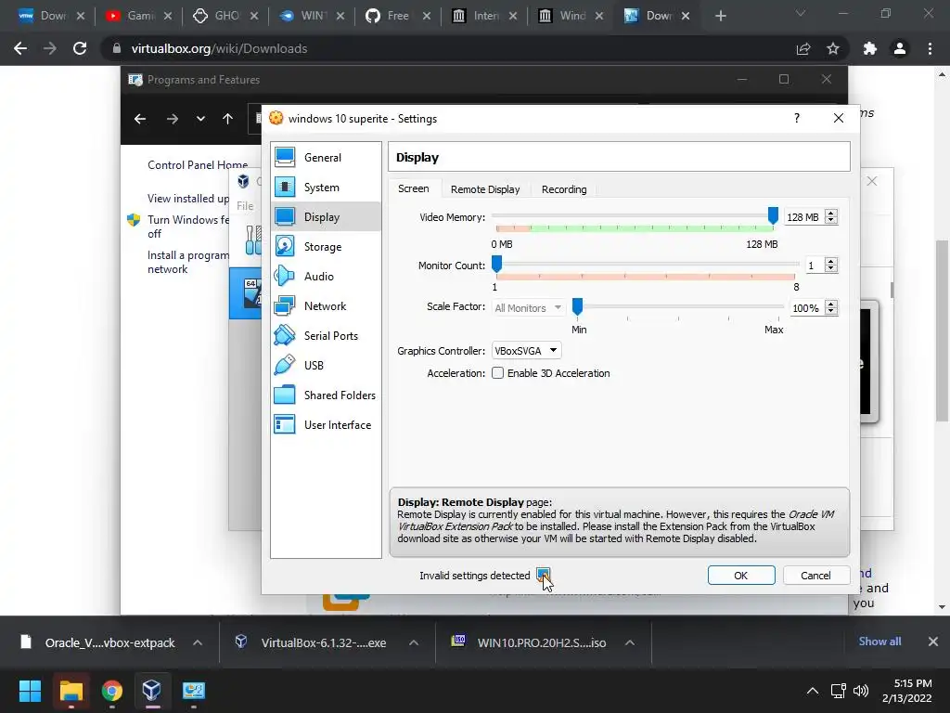950x713 pixels.
Task: Open User Interface settings icon
Action: (x=285, y=425)
